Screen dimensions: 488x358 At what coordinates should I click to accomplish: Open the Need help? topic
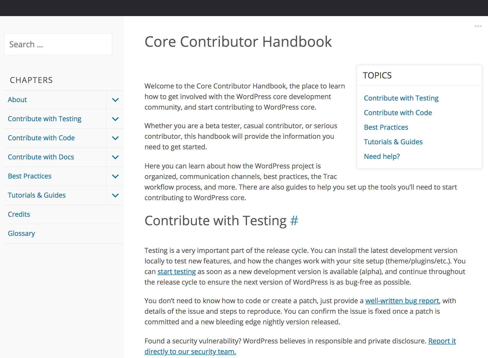pos(382,156)
